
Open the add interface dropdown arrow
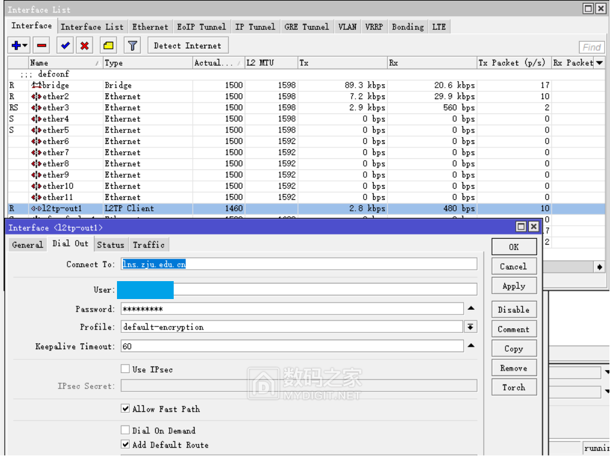[25, 45]
